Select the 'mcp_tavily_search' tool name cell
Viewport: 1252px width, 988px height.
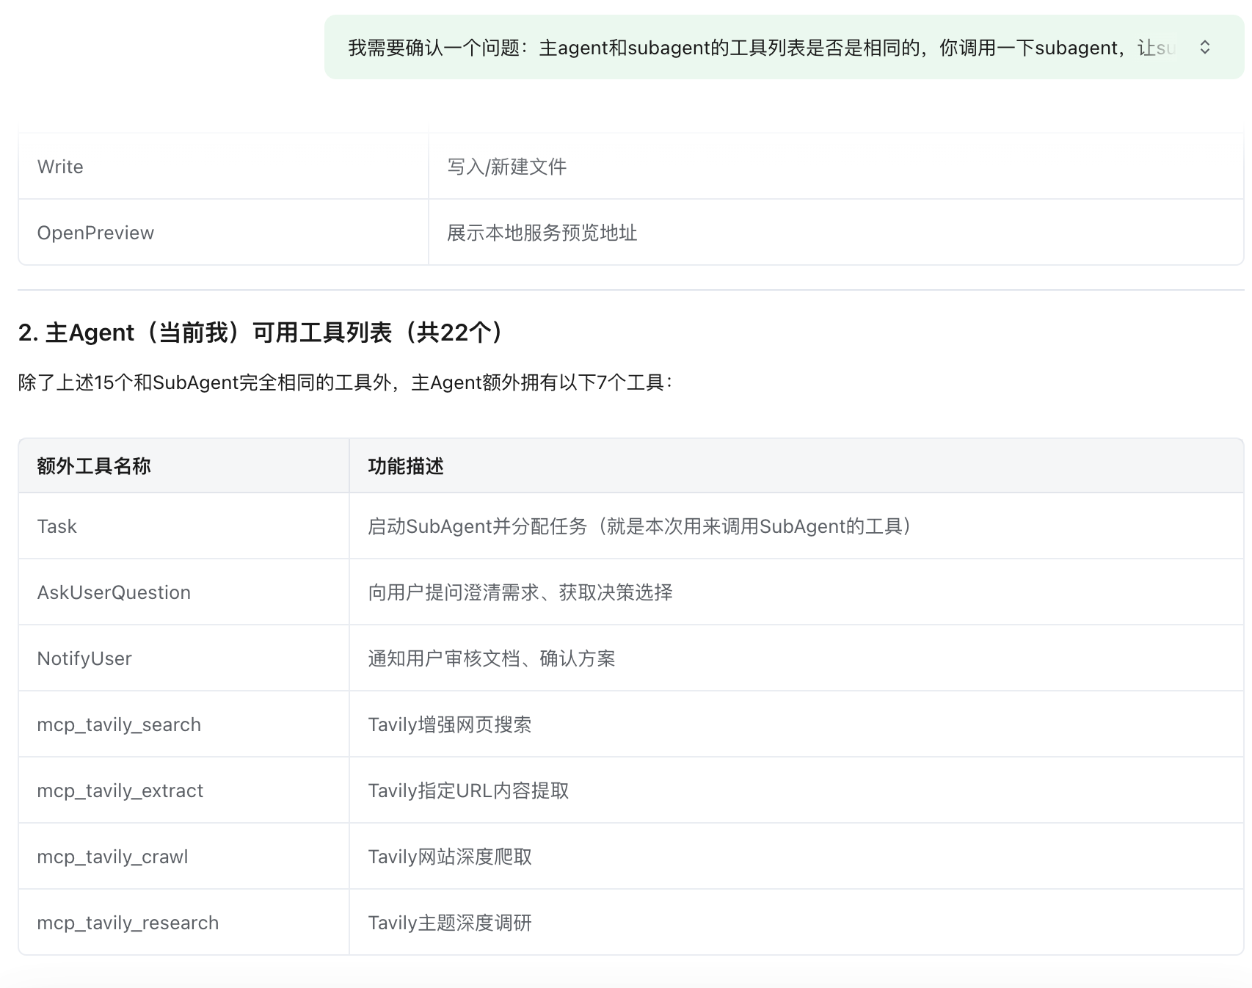pyautogui.click(x=183, y=724)
